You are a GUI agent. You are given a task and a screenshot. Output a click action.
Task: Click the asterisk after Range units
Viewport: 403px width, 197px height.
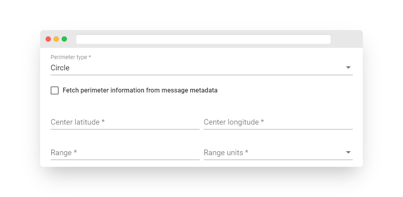click(x=246, y=152)
